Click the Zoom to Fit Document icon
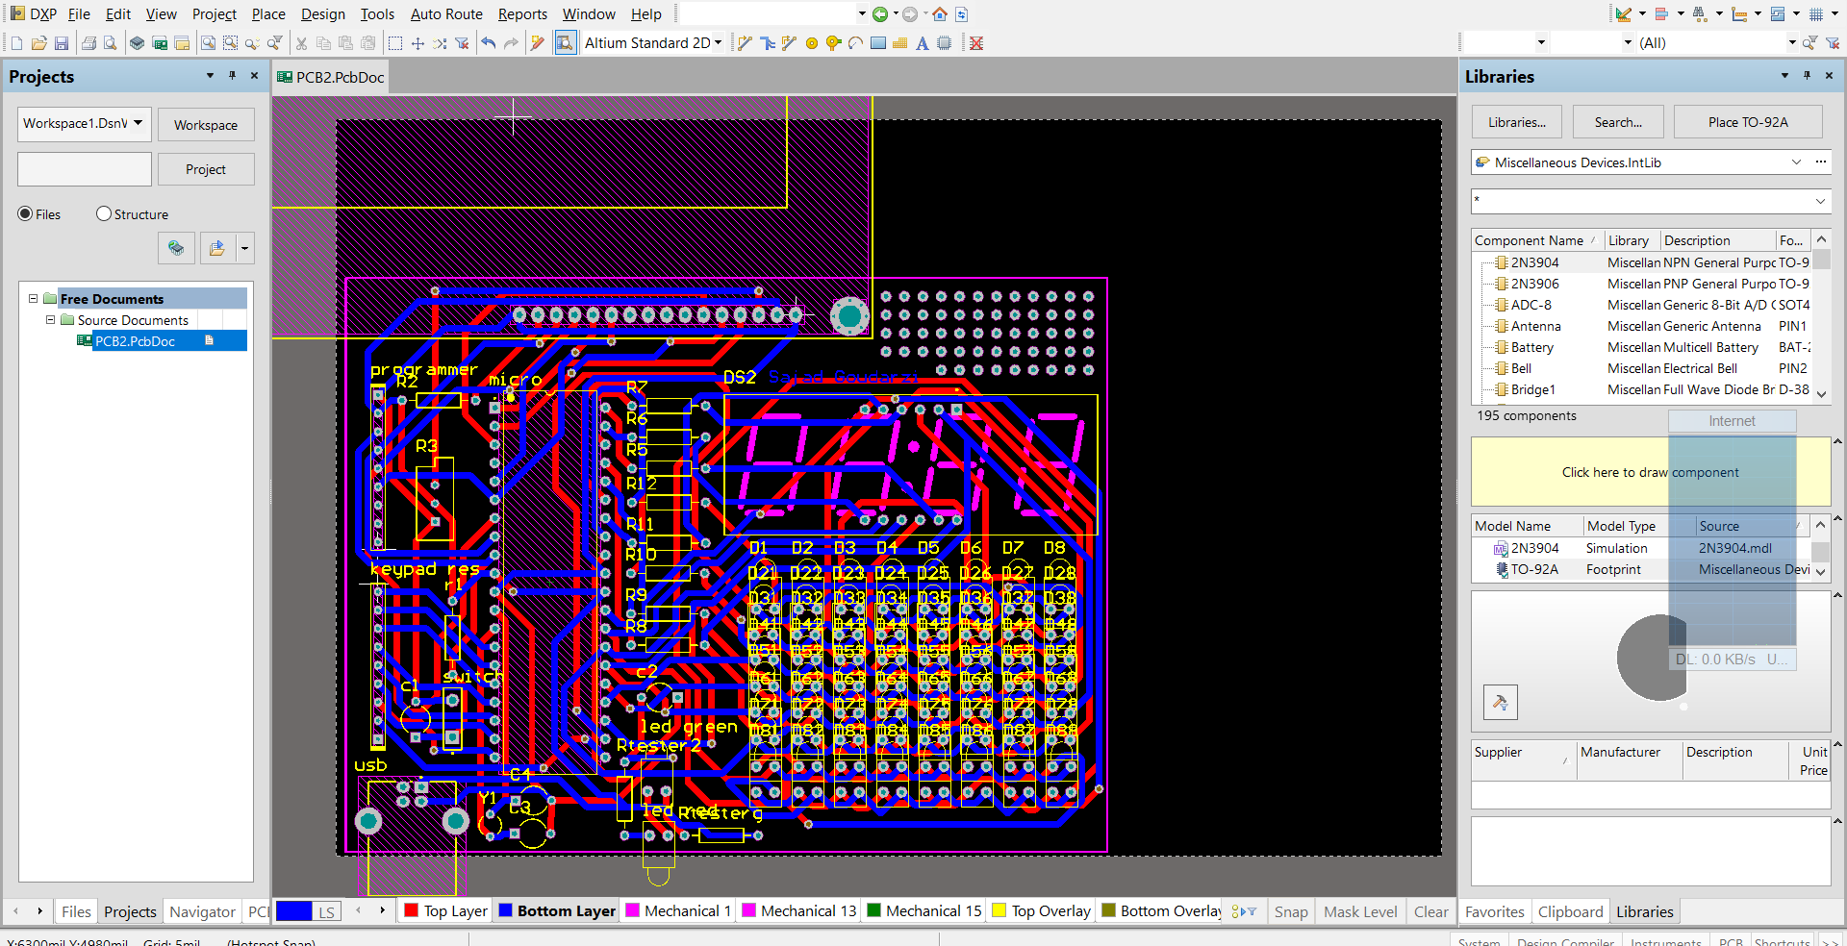The width and height of the screenshot is (1847, 946). click(208, 43)
